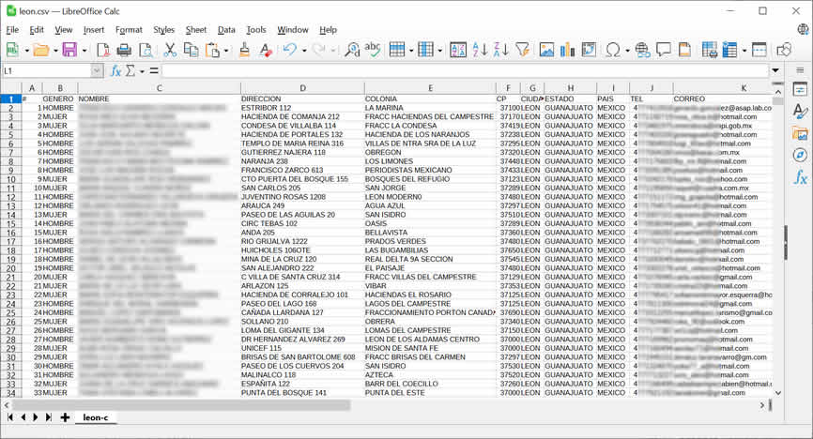813x439 pixels.
Task: Run the spelling check
Action: coord(373,50)
